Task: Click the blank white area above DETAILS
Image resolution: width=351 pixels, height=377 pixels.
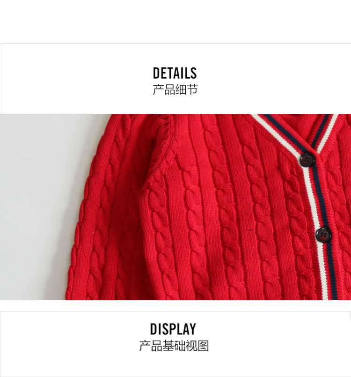Action: click(x=175, y=22)
